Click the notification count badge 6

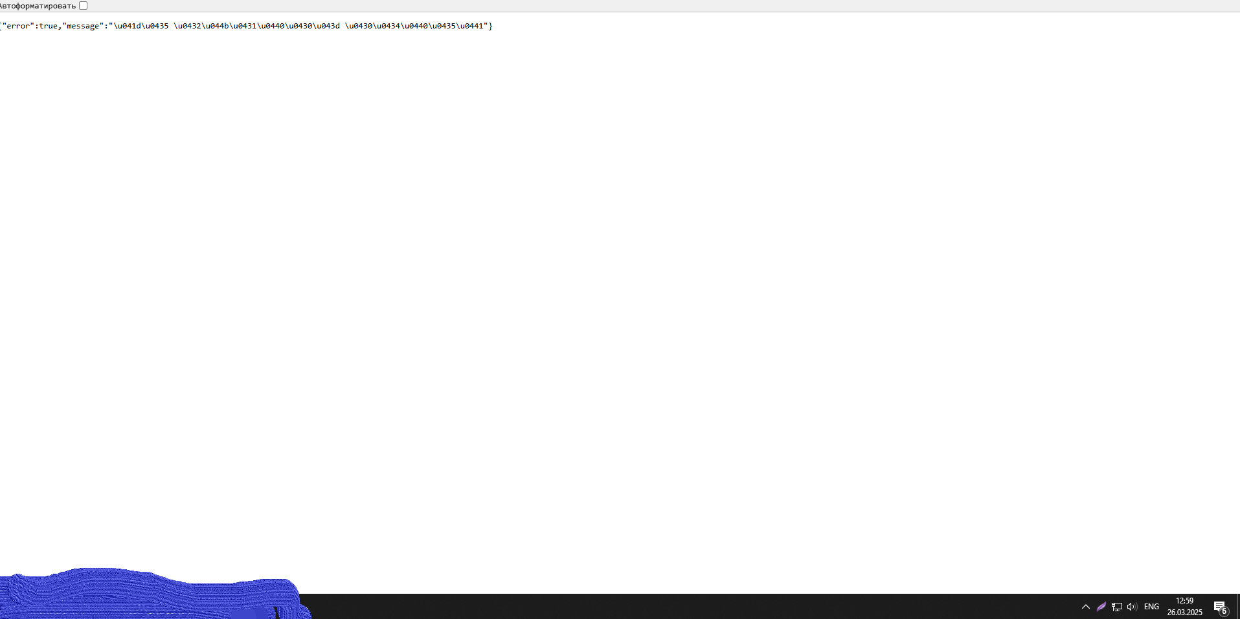click(1224, 611)
